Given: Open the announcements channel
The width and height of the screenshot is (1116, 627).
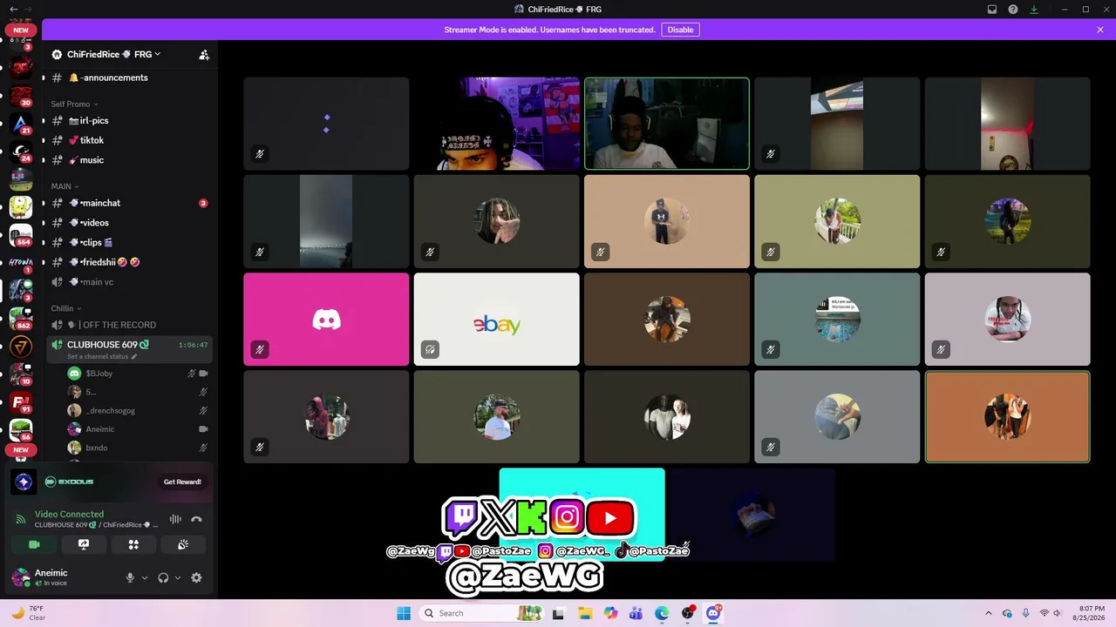Looking at the screenshot, I should click(x=129, y=78).
